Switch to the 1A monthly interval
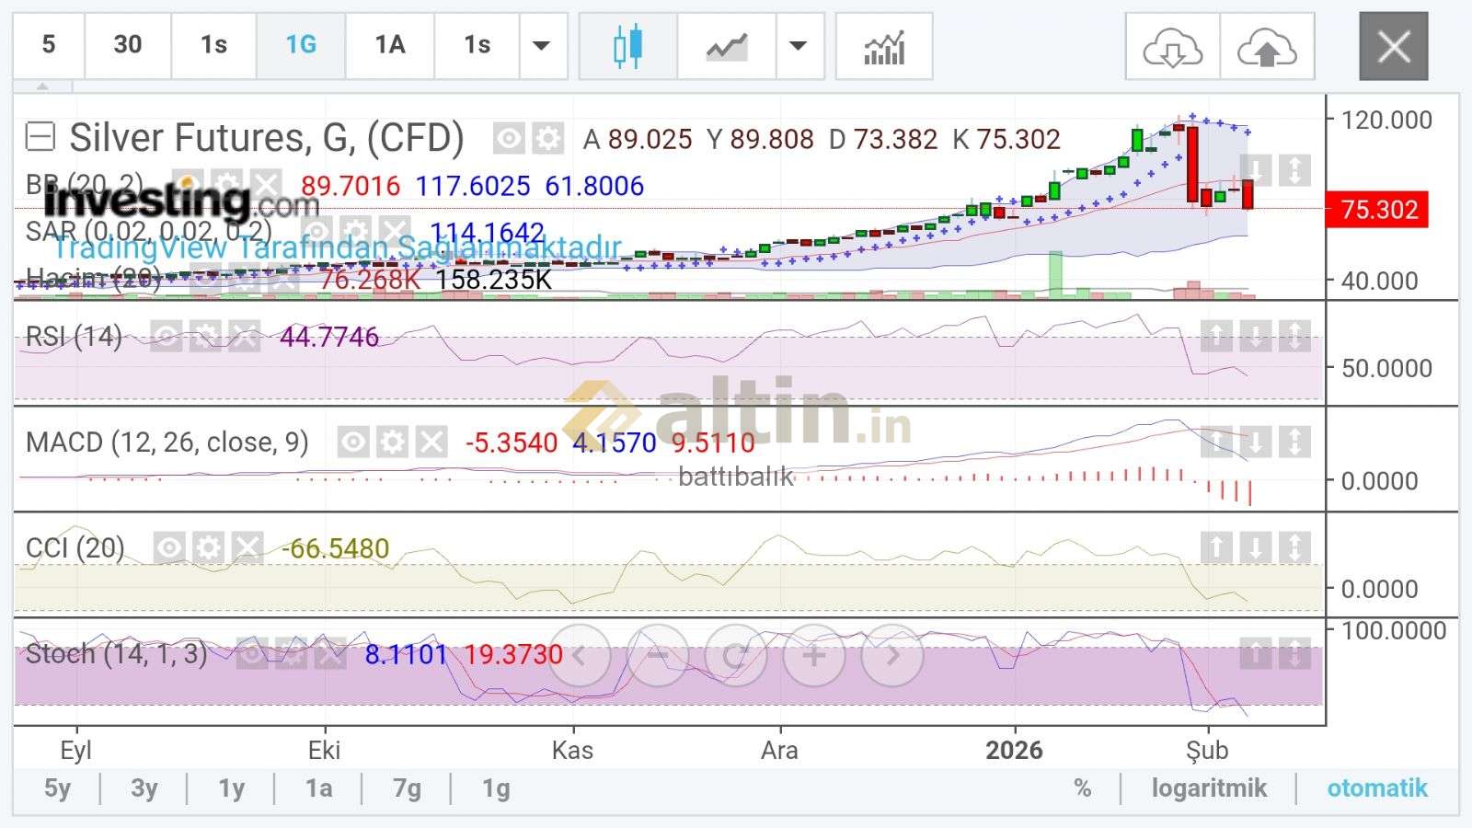The width and height of the screenshot is (1472, 828). [x=390, y=45]
